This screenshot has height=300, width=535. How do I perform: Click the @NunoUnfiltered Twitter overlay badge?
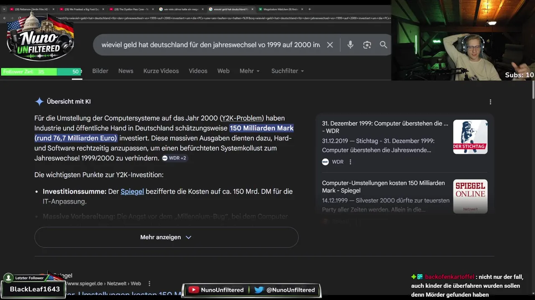pos(285,290)
